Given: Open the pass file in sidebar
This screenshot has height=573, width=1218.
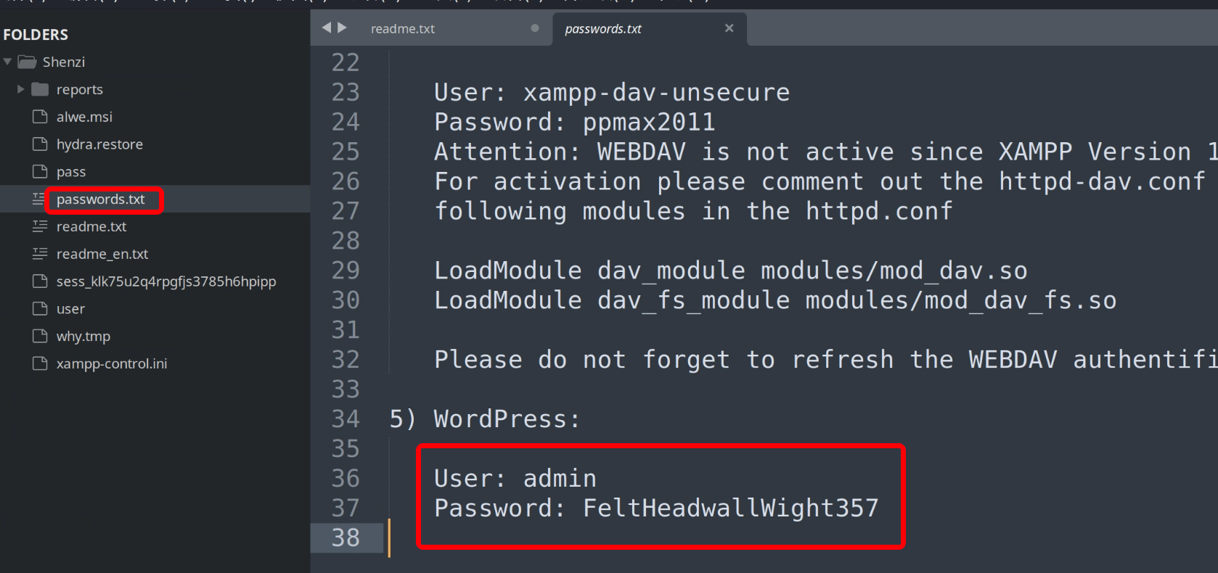Looking at the screenshot, I should [x=71, y=172].
